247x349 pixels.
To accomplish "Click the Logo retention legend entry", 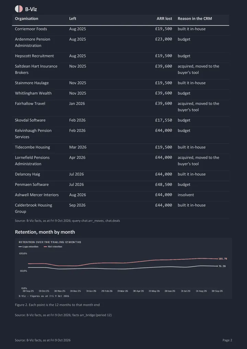I will [28, 246].
